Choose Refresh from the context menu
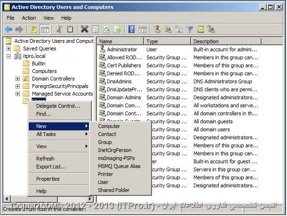Image resolution: width=287 pixels, height=216 pixels. tap(59, 159)
